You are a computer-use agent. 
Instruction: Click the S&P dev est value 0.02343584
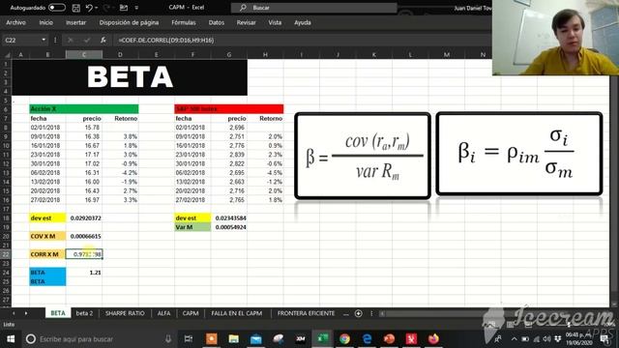[x=229, y=217]
